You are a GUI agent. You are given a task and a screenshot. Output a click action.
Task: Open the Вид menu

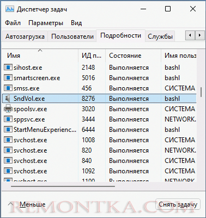(x=76, y=23)
